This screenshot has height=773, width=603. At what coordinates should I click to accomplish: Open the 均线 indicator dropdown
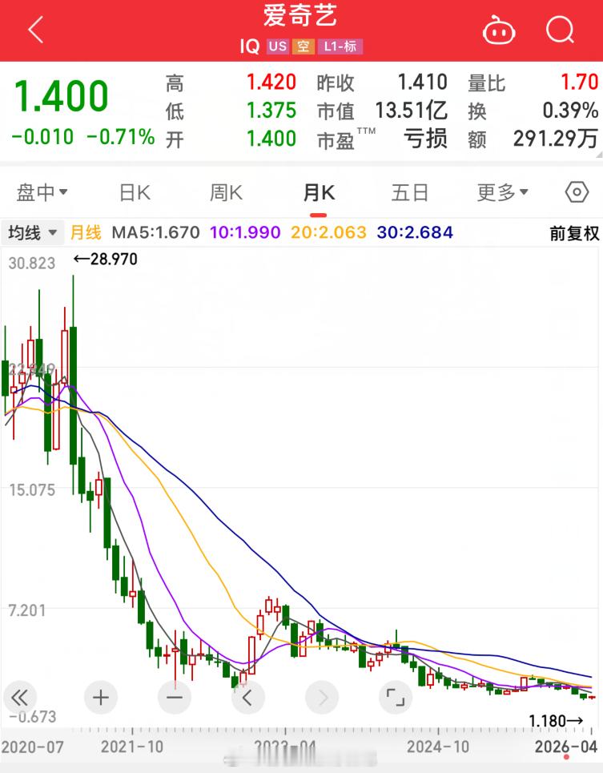33,232
